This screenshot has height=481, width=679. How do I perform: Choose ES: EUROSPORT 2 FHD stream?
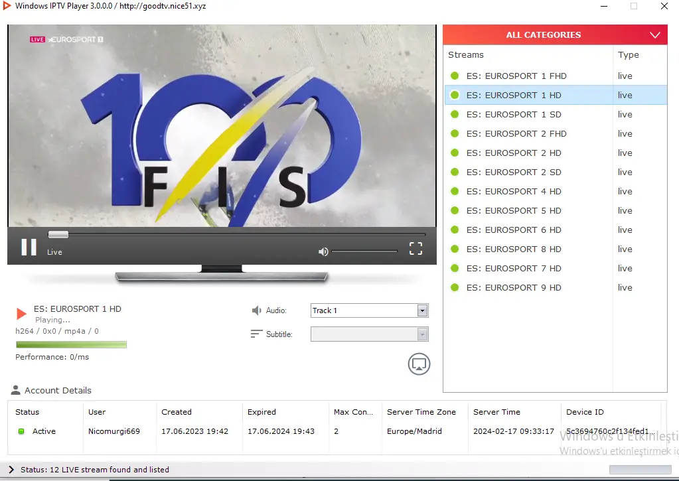click(556, 133)
